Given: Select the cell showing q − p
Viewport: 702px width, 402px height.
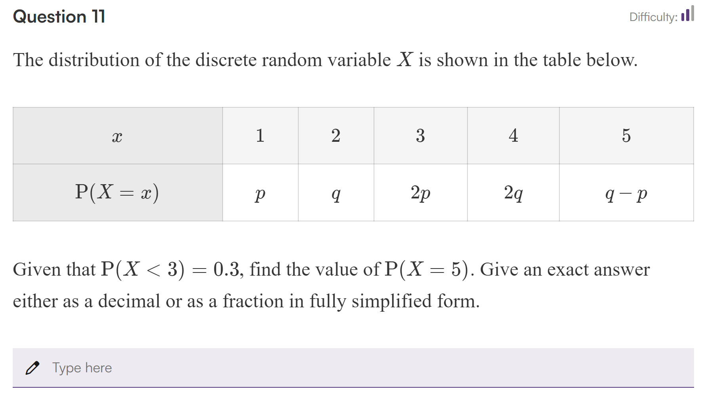Looking at the screenshot, I should pos(626,193).
